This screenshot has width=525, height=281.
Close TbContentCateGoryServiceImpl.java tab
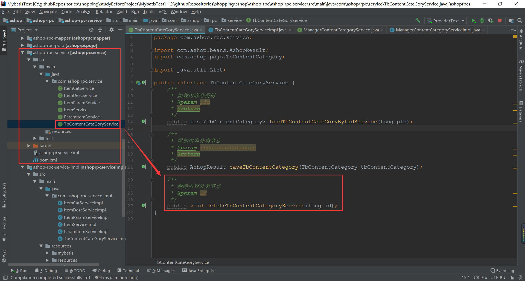point(290,30)
